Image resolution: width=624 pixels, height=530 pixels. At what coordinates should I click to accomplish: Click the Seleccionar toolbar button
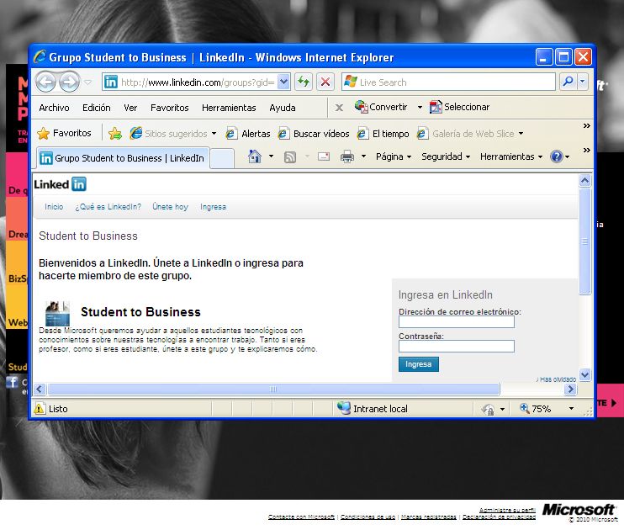459,107
